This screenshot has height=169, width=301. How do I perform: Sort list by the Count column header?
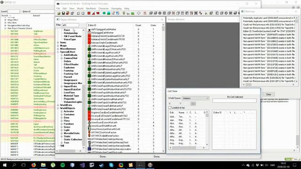pyautogui.click(x=138, y=25)
